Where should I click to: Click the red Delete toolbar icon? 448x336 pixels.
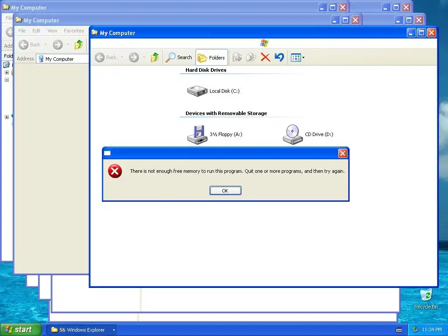tap(266, 57)
